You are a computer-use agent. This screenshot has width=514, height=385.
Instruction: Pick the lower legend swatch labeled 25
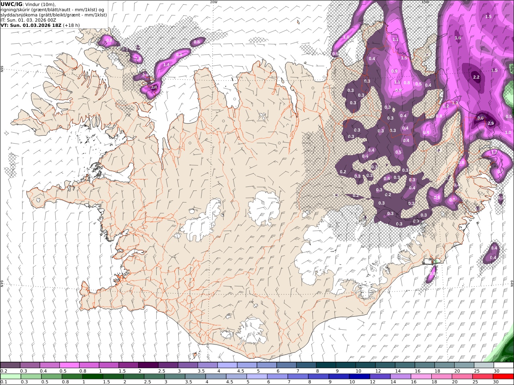click(x=483, y=376)
